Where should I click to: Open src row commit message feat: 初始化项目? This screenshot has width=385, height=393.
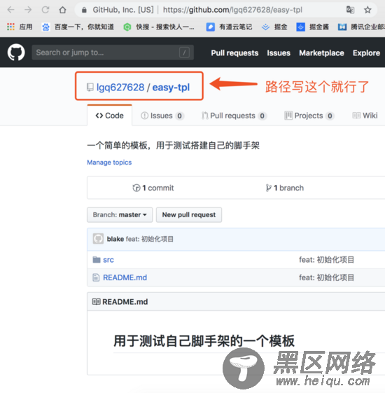click(x=326, y=260)
